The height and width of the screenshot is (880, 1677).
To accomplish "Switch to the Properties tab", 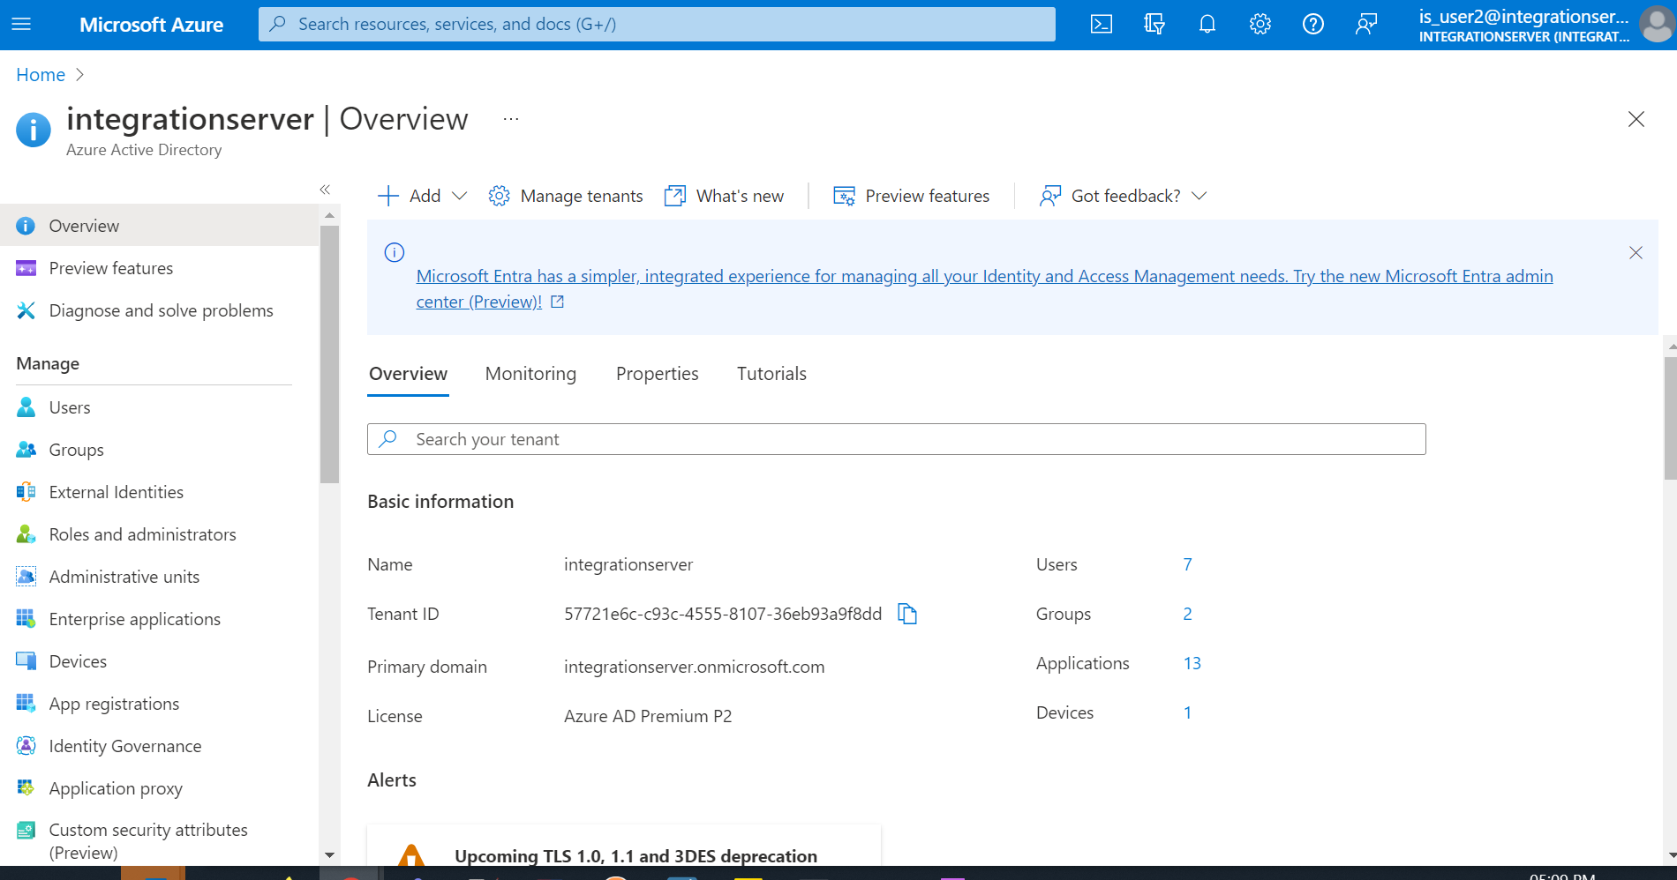I will point(658,374).
